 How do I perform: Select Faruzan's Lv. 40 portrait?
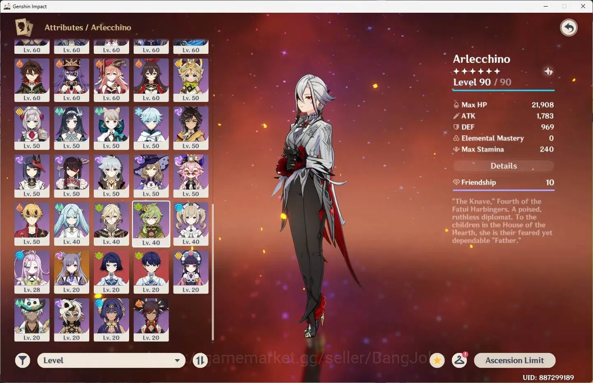(x=72, y=224)
